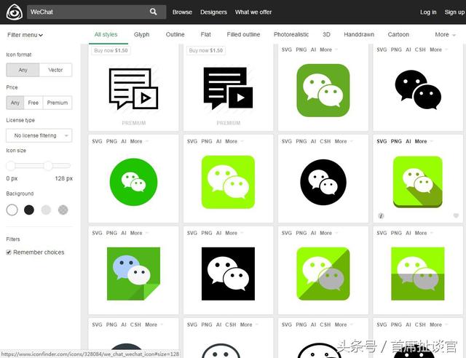
Task: Expand the Filter menu dropdown
Action: [25, 35]
